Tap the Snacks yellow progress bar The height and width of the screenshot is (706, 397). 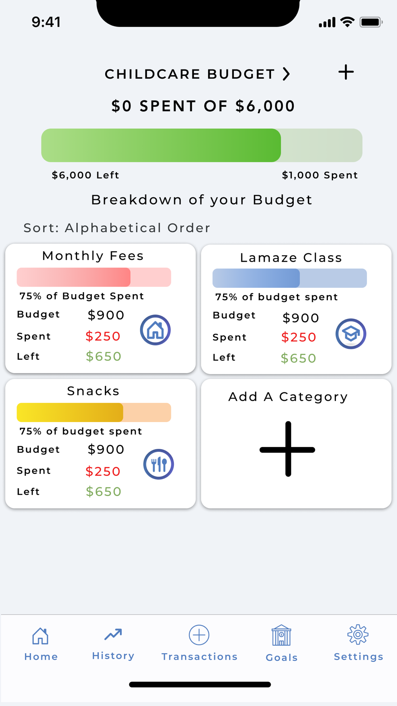(94, 413)
